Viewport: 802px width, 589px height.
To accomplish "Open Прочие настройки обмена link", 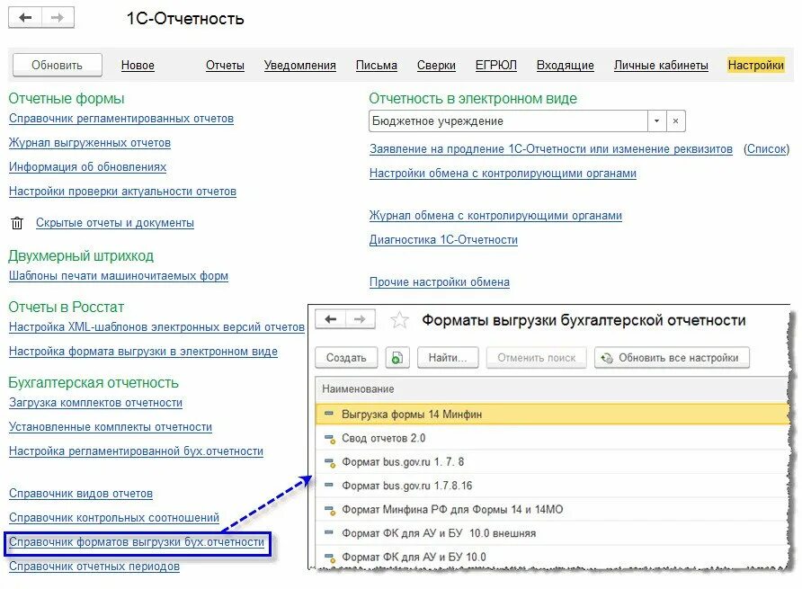I will point(440,282).
